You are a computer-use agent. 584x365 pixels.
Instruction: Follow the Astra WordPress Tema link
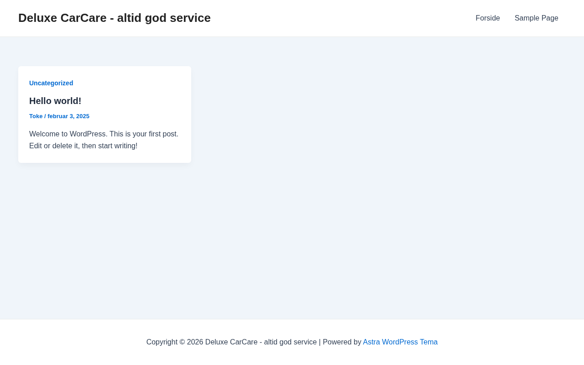(x=400, y=342)
